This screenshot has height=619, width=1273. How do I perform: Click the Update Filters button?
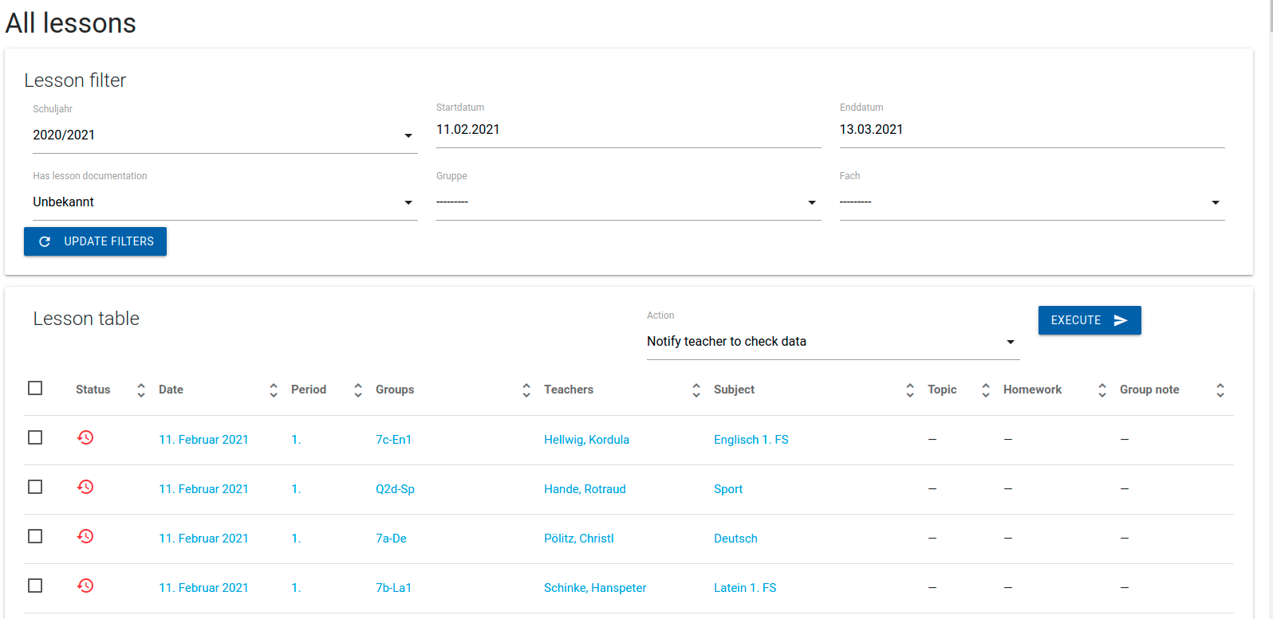coord(95,241)
